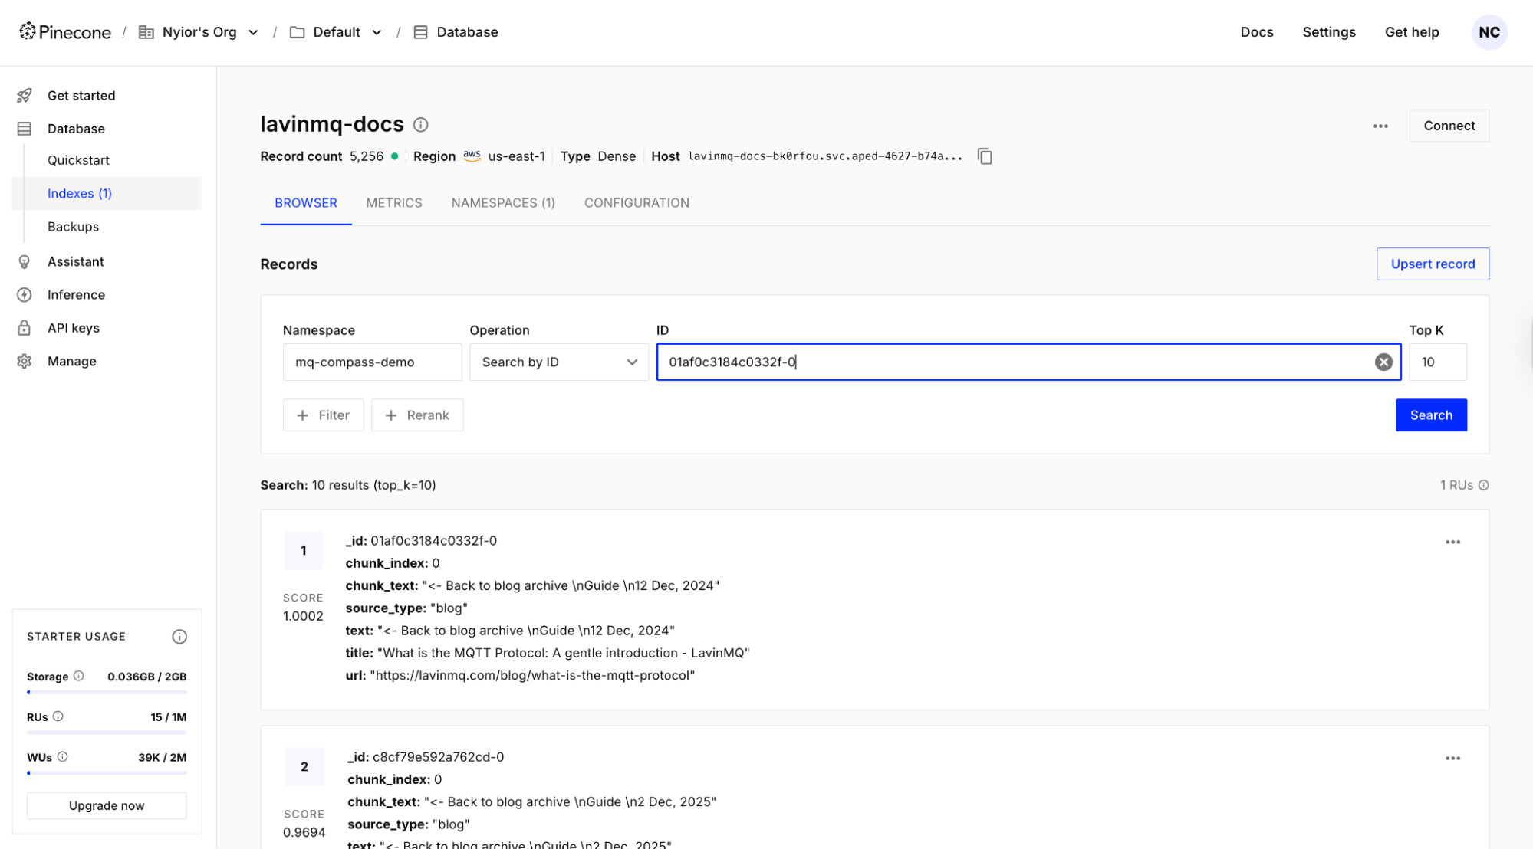Image resolution: width=1533 pixels, height=849 pixels.
Task: Click the organization building icon
Action: 146,32
